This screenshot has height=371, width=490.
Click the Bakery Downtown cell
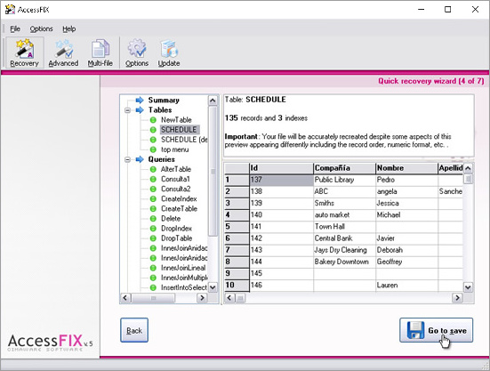[344, 262]
